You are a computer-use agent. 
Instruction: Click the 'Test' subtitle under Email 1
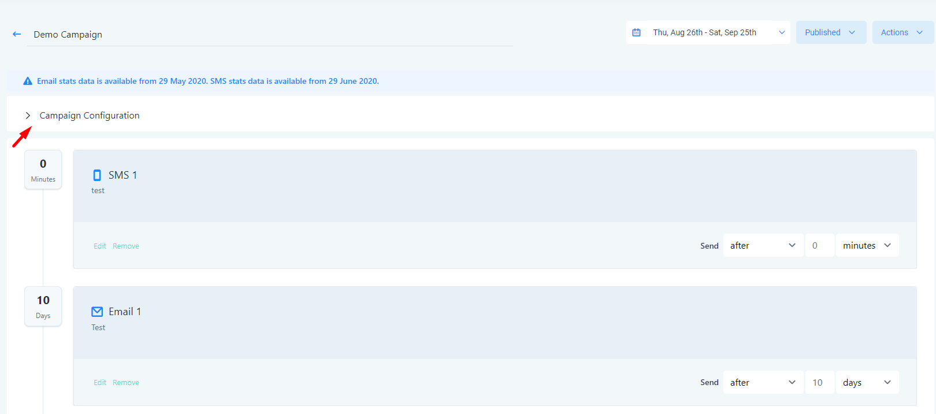[x=98, y=327]
